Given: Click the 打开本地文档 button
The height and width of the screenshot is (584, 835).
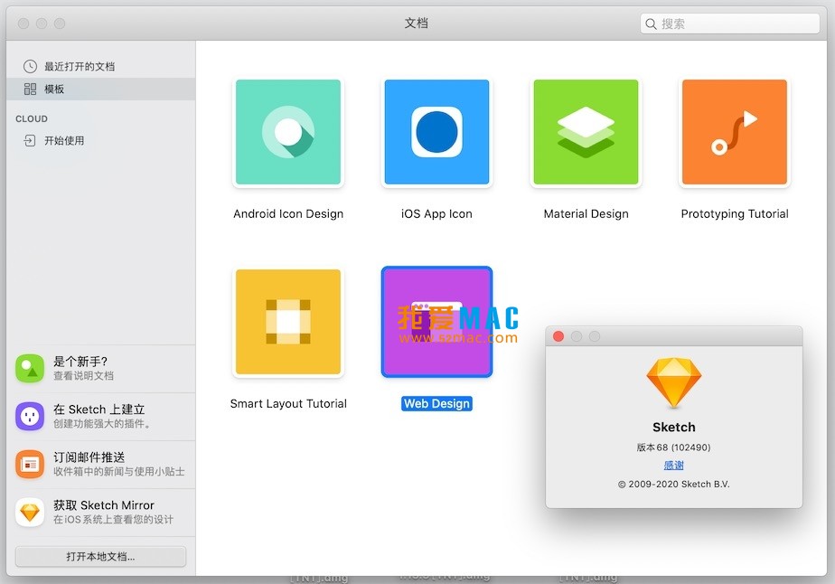Looking at the screenshot, I should pyautogui.click(x=102, y=556).
